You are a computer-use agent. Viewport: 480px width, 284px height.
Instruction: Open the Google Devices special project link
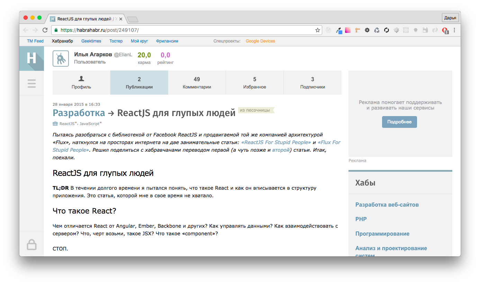(260, 41)
